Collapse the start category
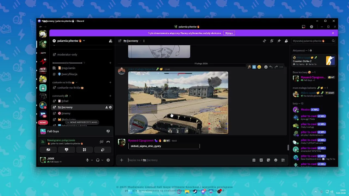Screen dimensions: 349x196 tap(69, 63)
